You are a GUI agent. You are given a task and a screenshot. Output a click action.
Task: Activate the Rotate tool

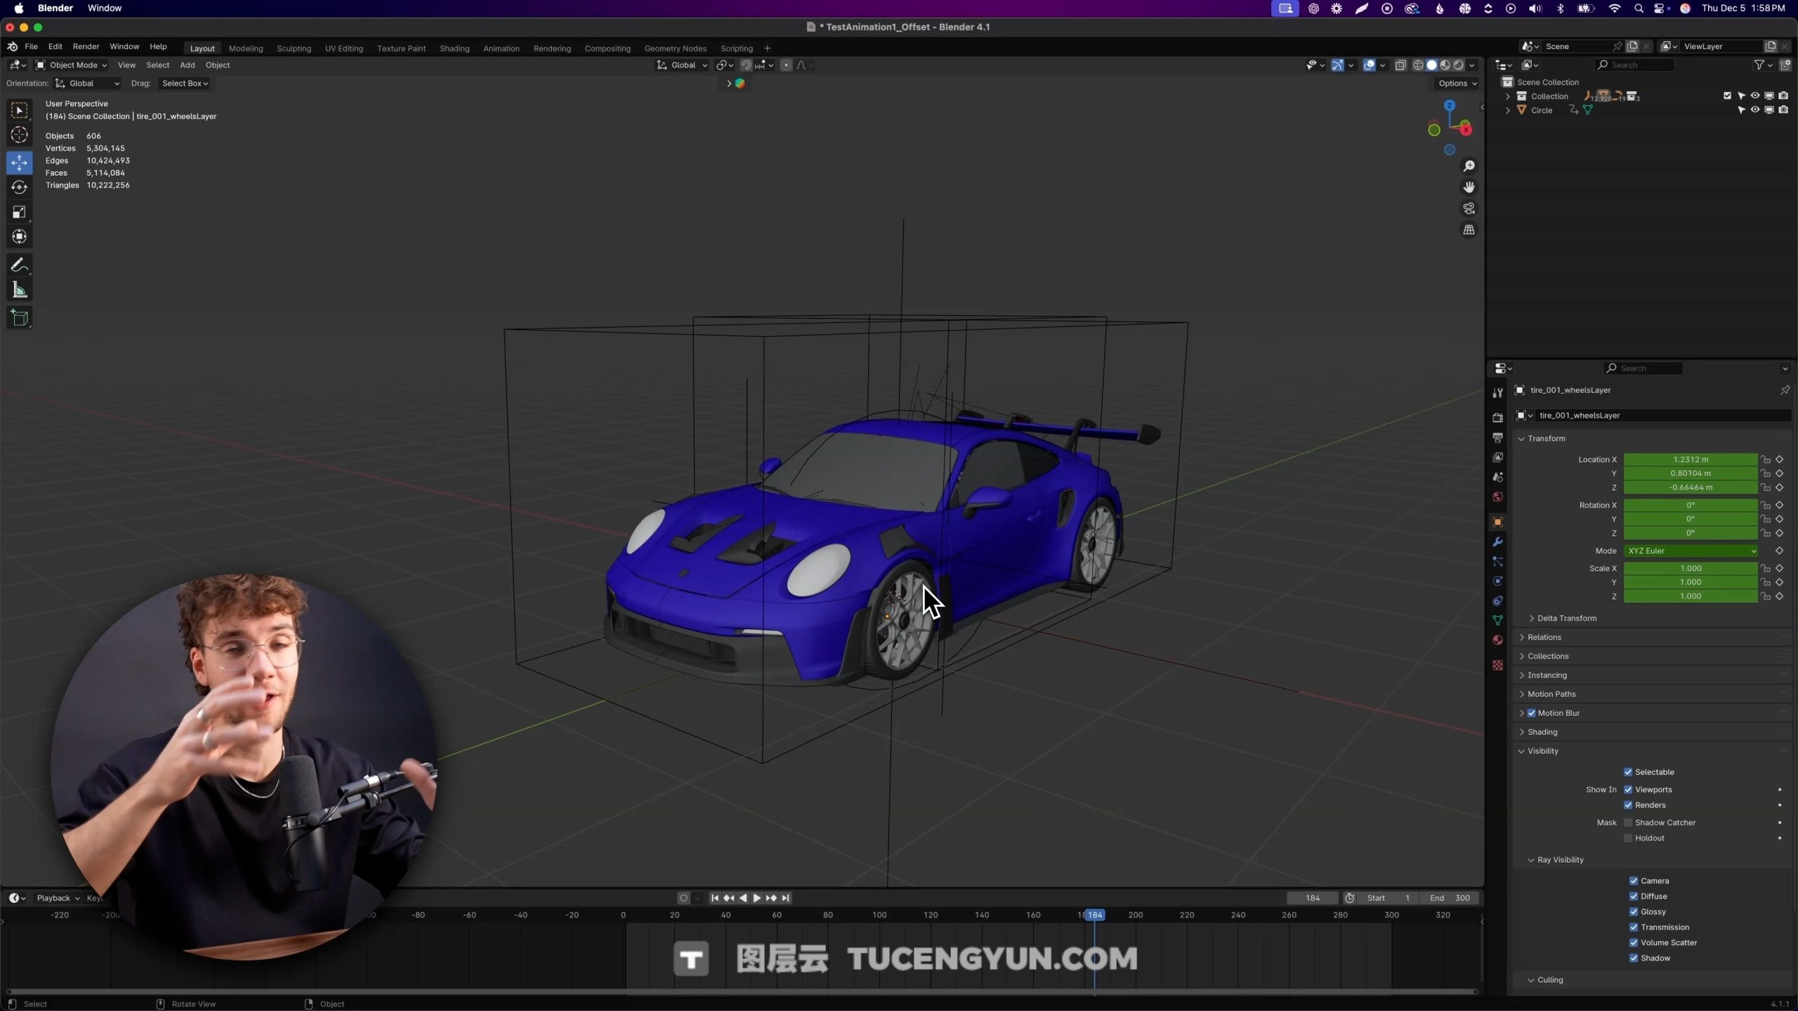(20, 187)
